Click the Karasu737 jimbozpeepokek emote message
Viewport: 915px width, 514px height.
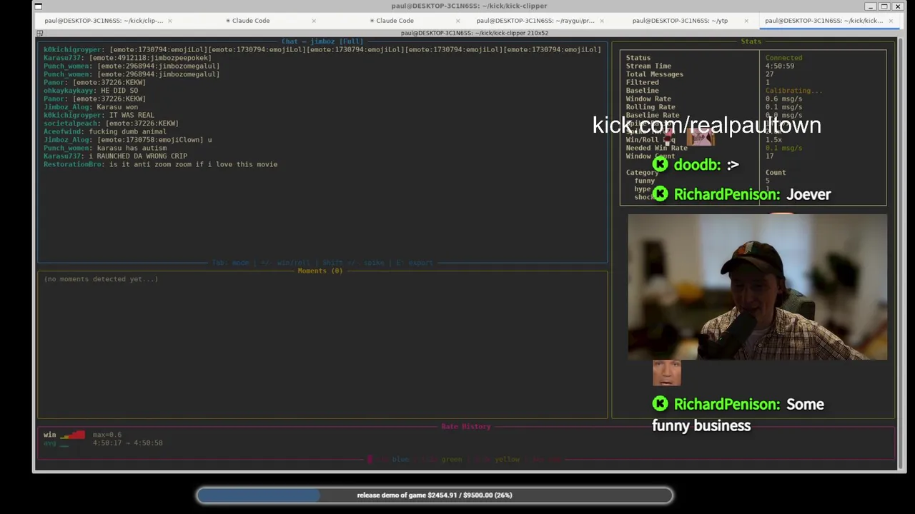127,58
